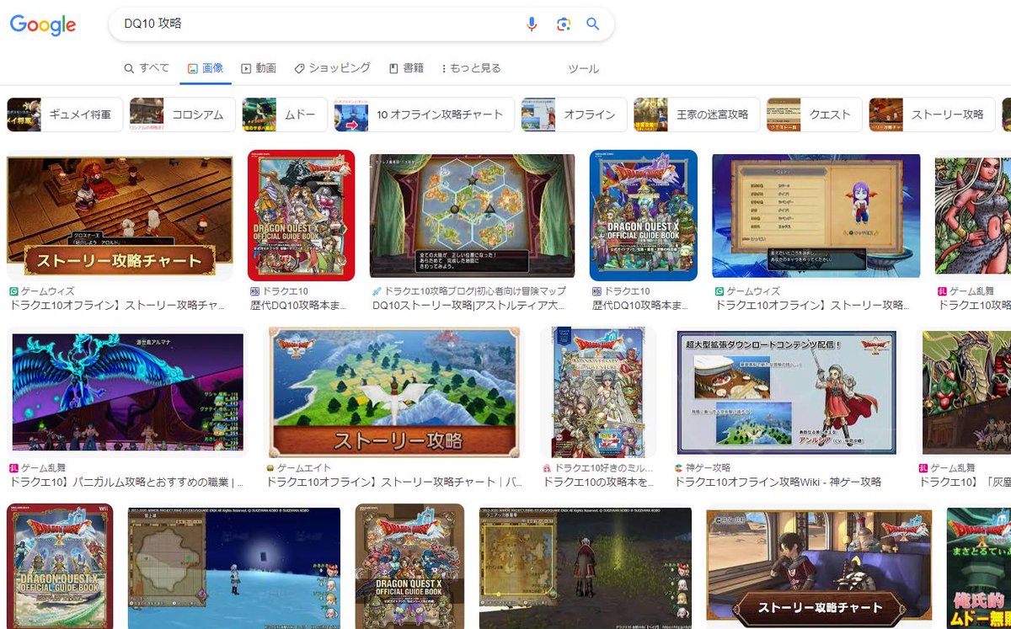
Task: Start voice search with microphone icon
Action: [532, 24]
